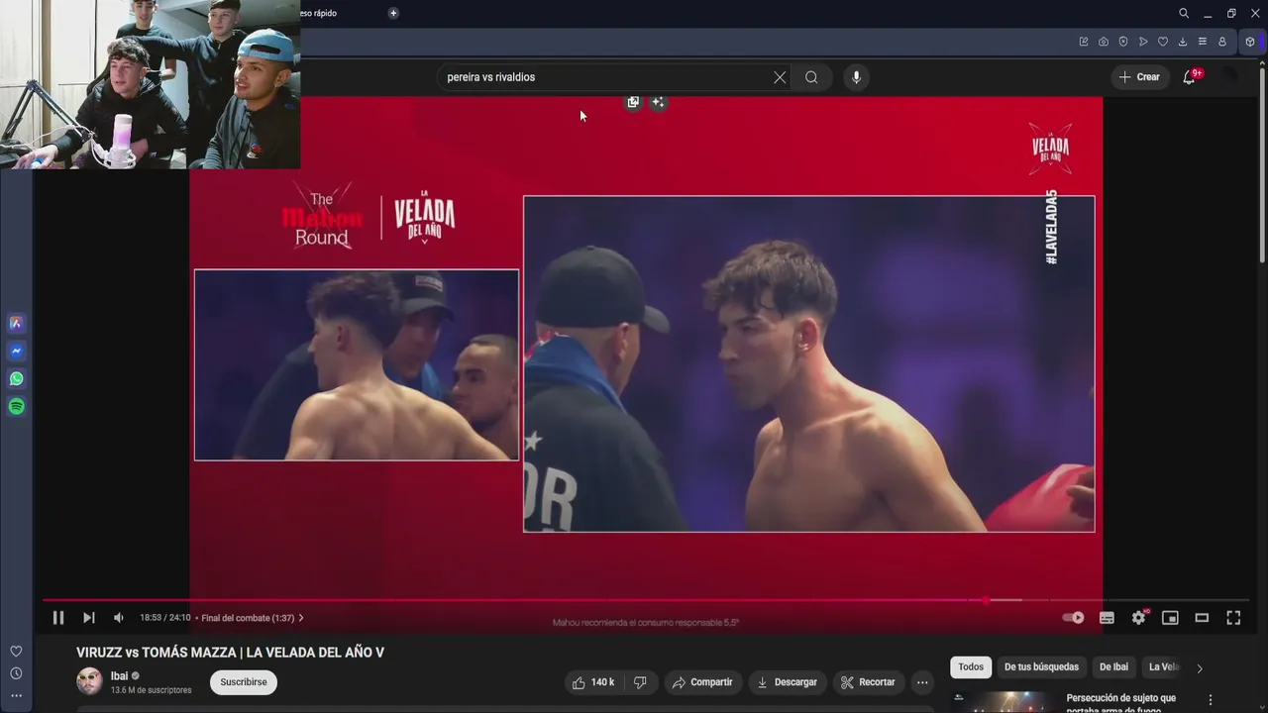
Task: Open browser downloads icon
Action: [x=1183, y=42]
